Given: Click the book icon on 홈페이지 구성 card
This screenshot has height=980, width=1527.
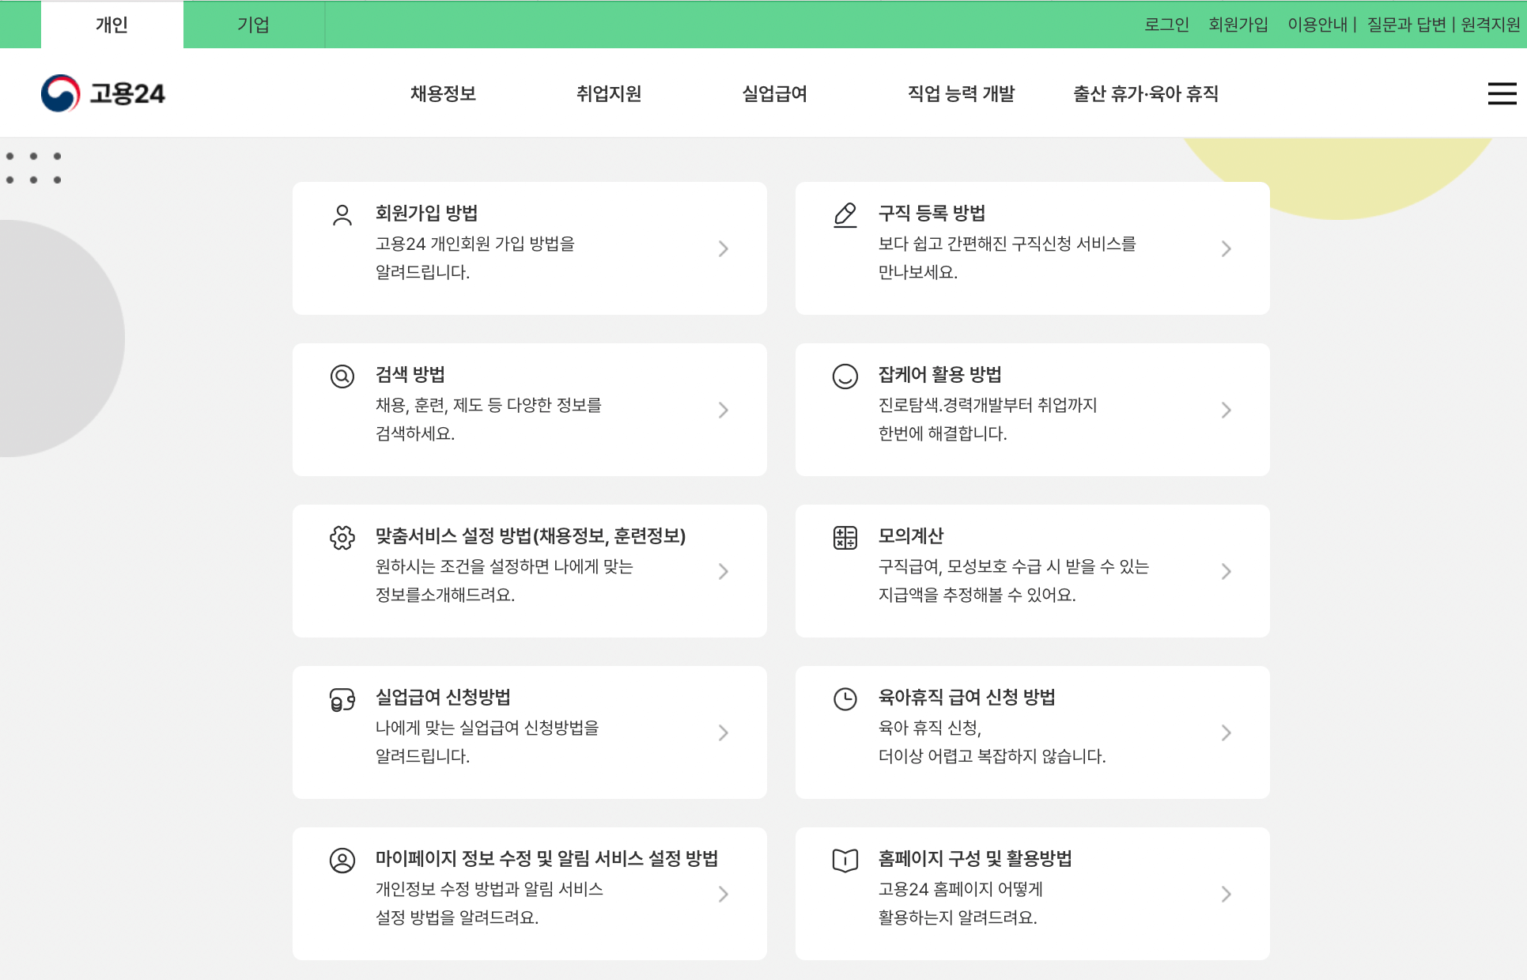Looking at the screenshot, I should [845, 860].
